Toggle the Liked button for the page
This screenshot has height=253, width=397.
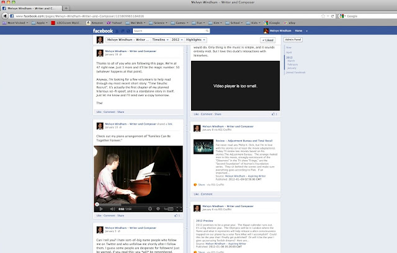pyautogui.click(x=267, y=40)
